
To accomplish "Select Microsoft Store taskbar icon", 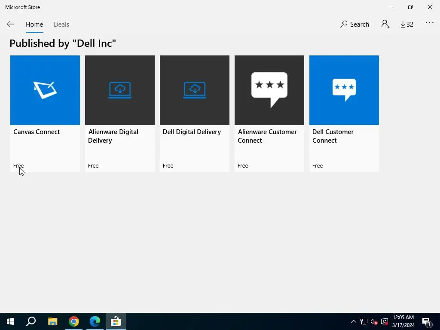I will tap(116, 321).
